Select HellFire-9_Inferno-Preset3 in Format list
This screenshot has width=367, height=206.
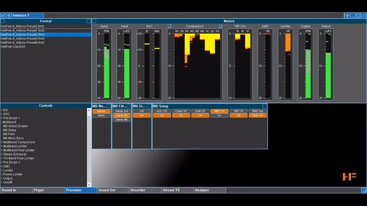tap(46, 38)
